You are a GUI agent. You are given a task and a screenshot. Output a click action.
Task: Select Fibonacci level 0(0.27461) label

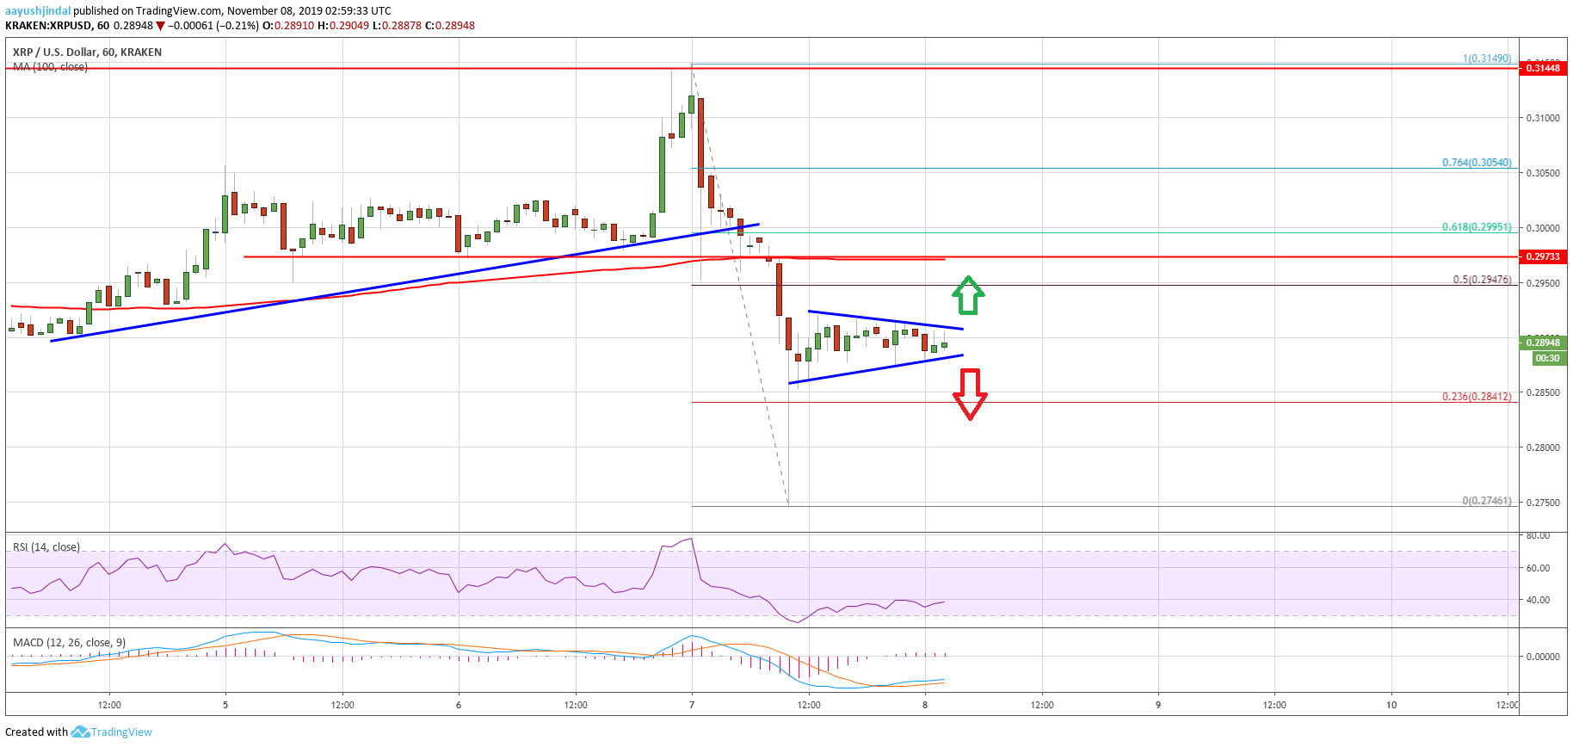1487,501
